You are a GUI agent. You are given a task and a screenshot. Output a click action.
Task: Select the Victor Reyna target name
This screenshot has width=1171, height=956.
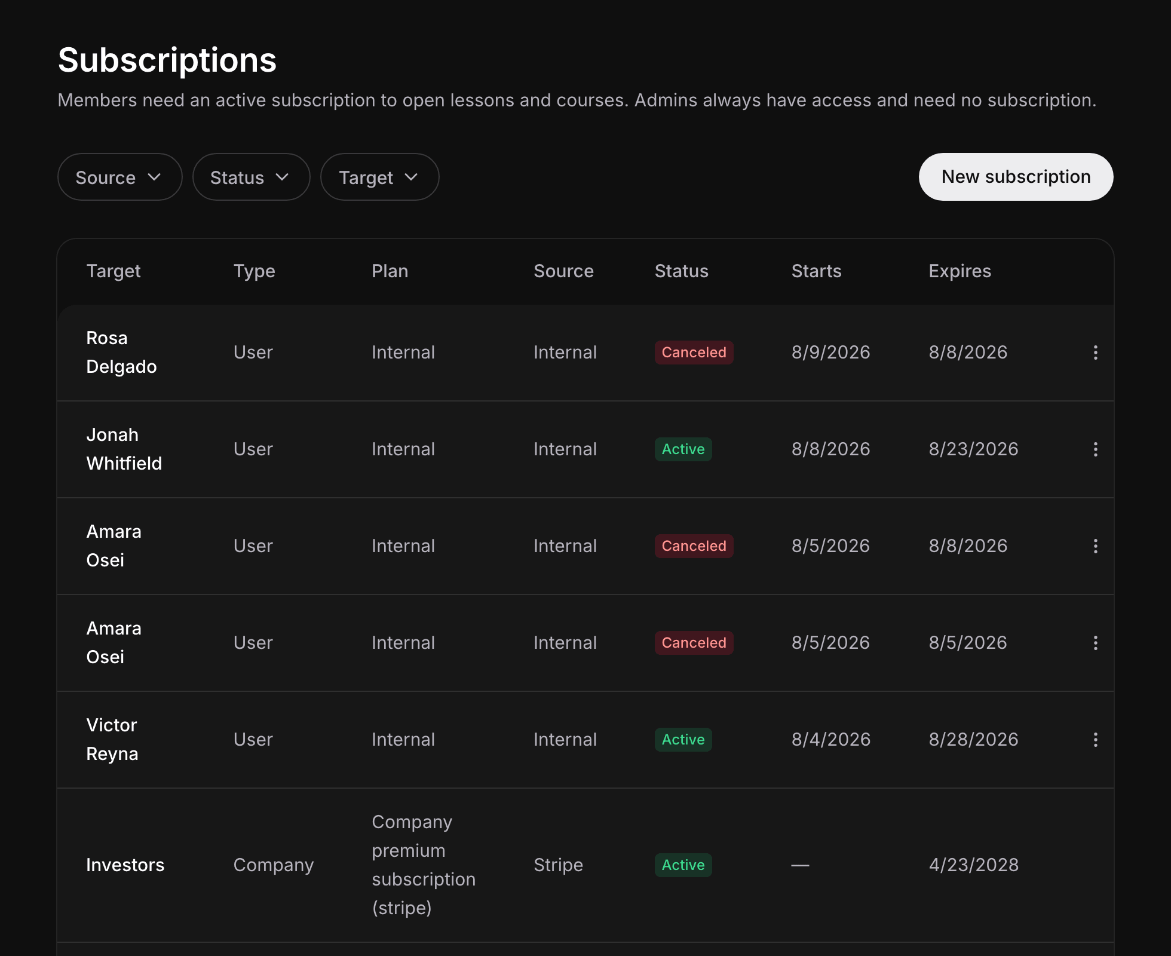(x=112, y=740)
